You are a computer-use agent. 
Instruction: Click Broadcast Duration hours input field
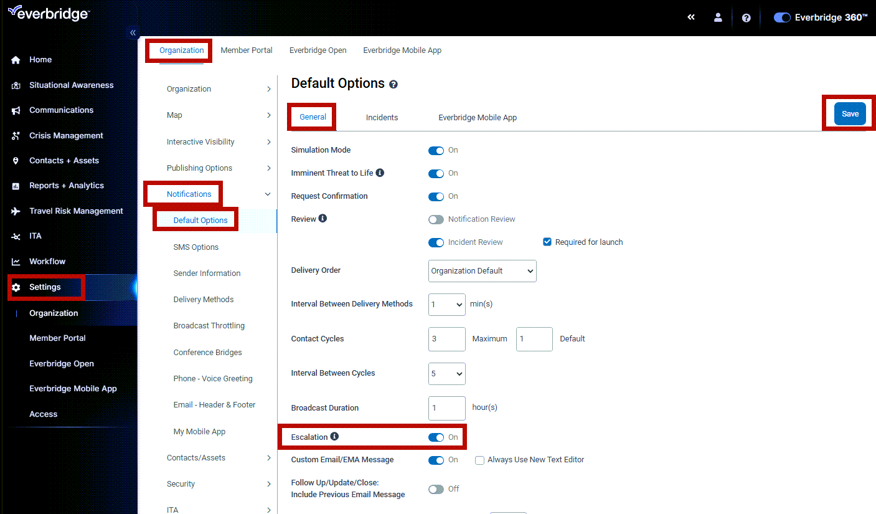pos(447,408)
